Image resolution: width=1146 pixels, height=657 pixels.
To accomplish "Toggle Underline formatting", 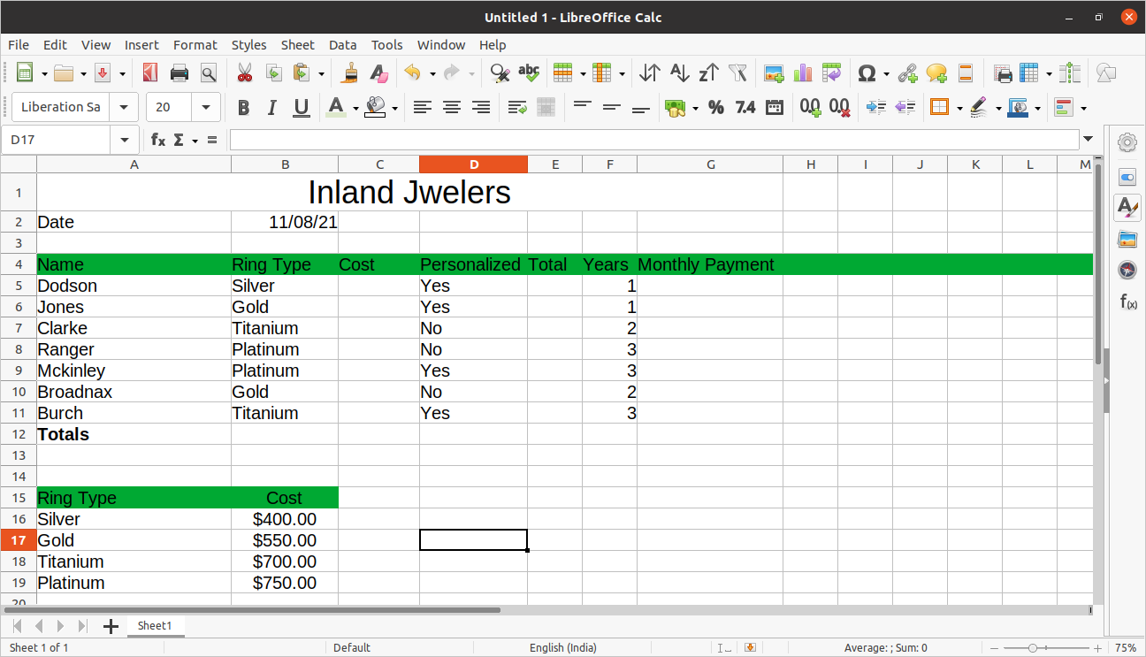I will tap(302, 108).
